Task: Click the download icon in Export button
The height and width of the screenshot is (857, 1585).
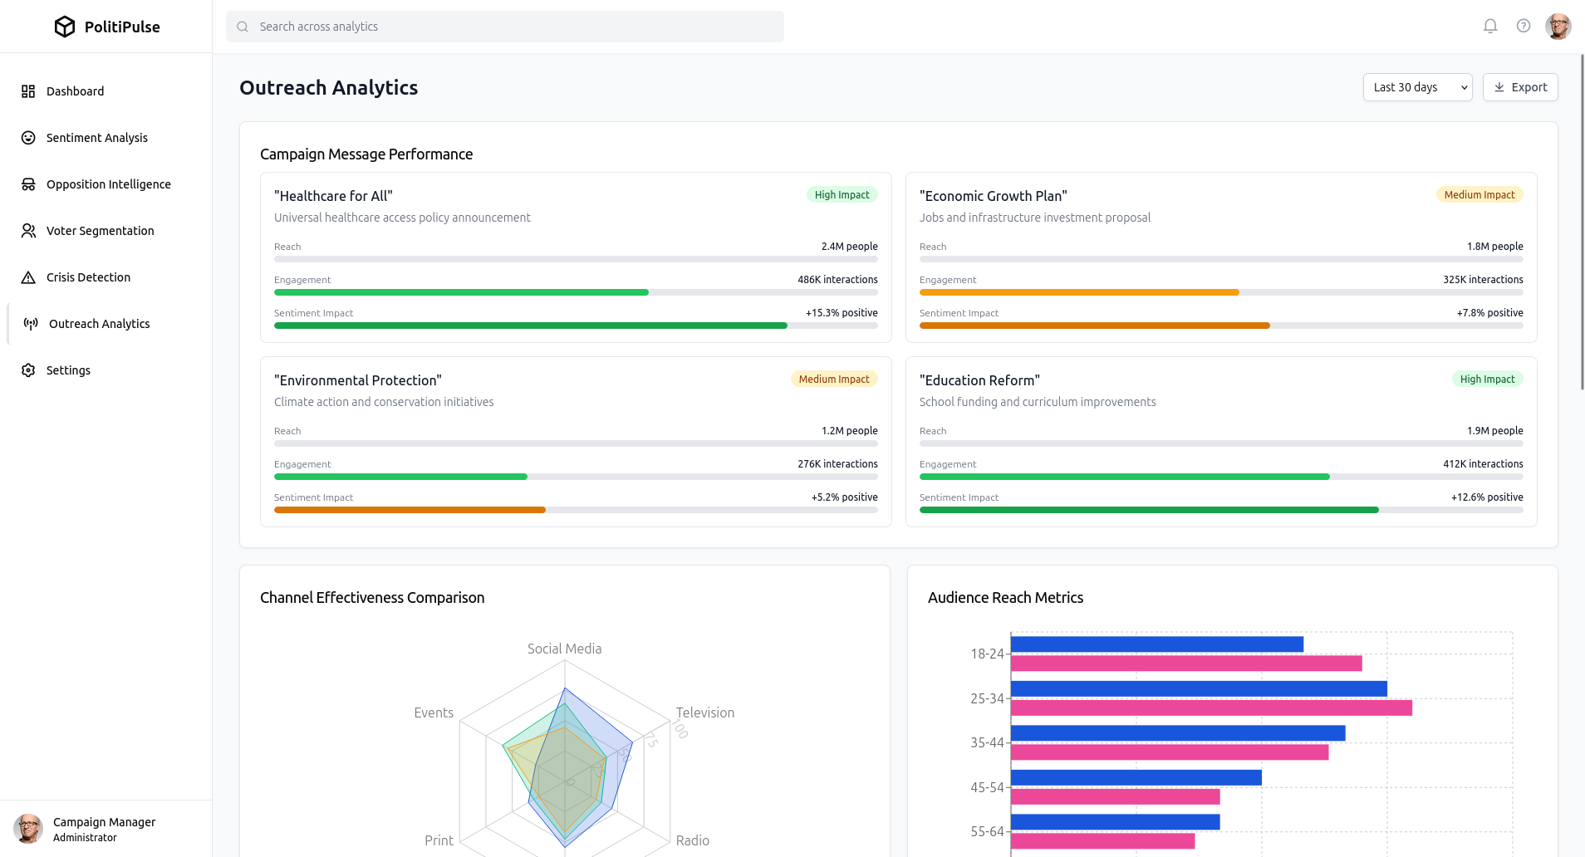Action: (x=1499, y=87)
